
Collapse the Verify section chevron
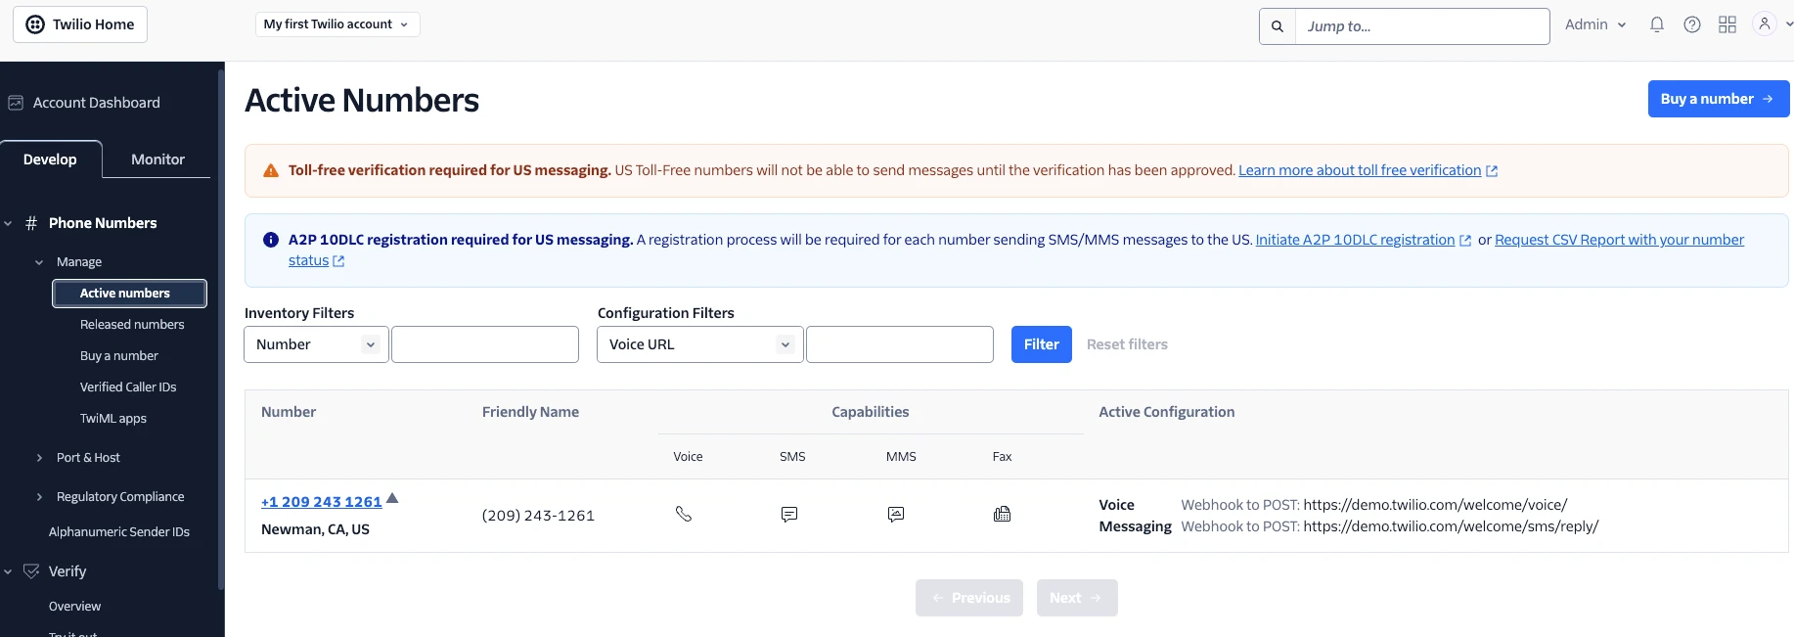point(9,571)
